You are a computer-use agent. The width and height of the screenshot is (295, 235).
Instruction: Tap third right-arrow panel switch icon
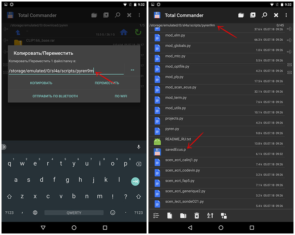click(x=289, y=52)
